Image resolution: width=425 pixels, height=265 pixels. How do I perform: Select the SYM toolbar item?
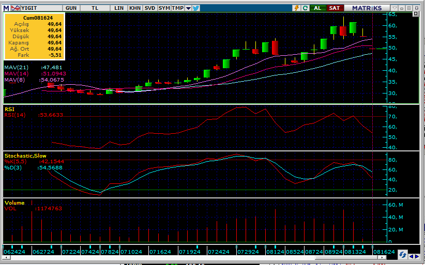pos(164,8)
